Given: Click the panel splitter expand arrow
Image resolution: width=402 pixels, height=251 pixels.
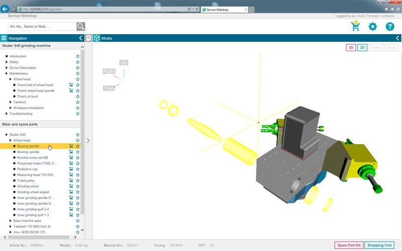Looking at the screenshot, I should tap(88, 141).
